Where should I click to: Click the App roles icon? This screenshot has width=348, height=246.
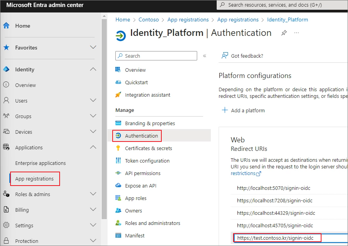click(x=118, y=198)
